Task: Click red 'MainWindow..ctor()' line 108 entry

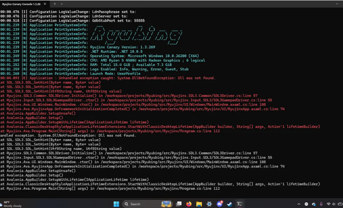Action: coord(133,104)
